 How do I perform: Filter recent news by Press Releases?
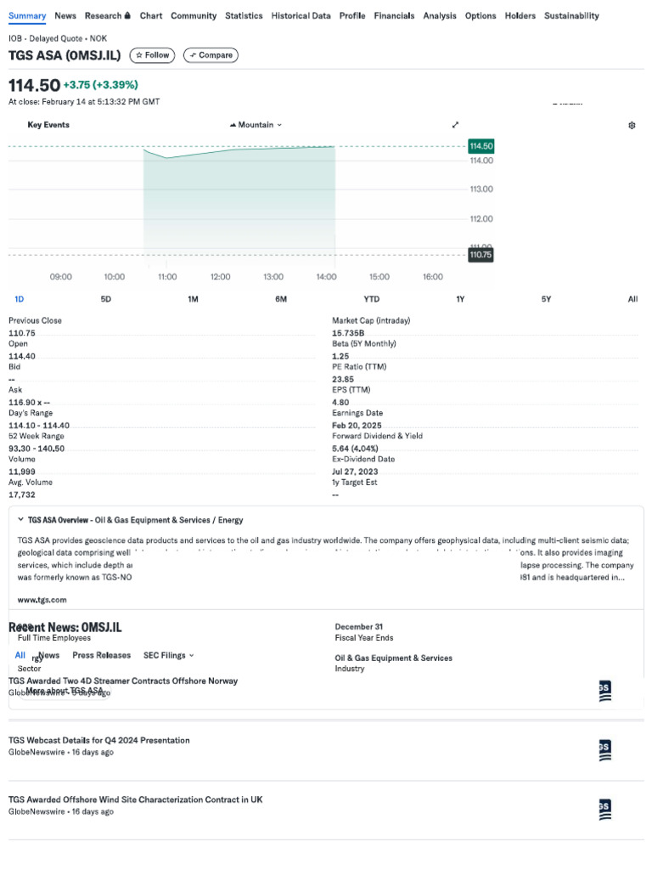(102, 655)
